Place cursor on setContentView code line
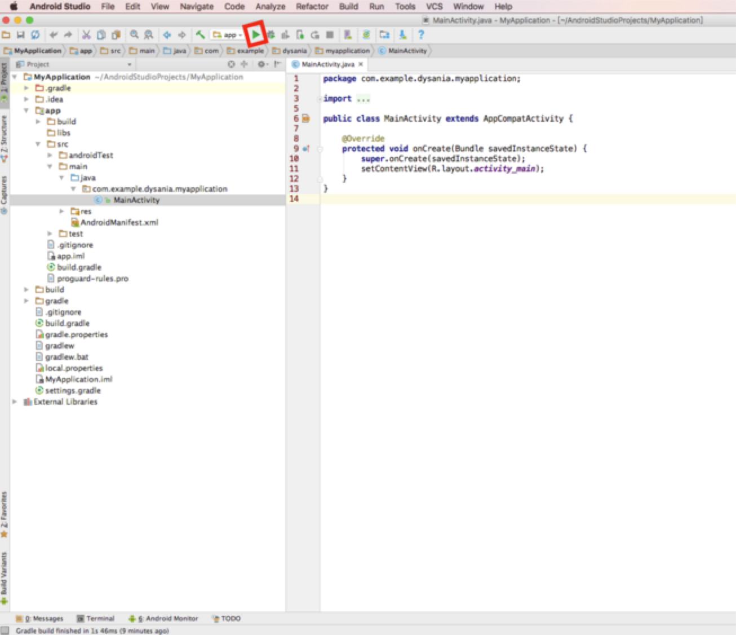 point(453,169)
